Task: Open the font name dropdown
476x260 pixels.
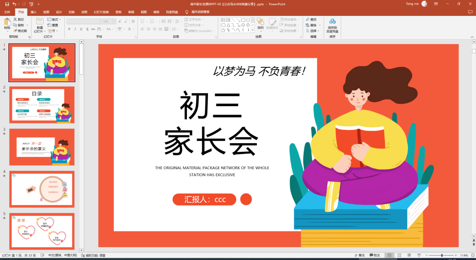Action: (x=101, y=22)
